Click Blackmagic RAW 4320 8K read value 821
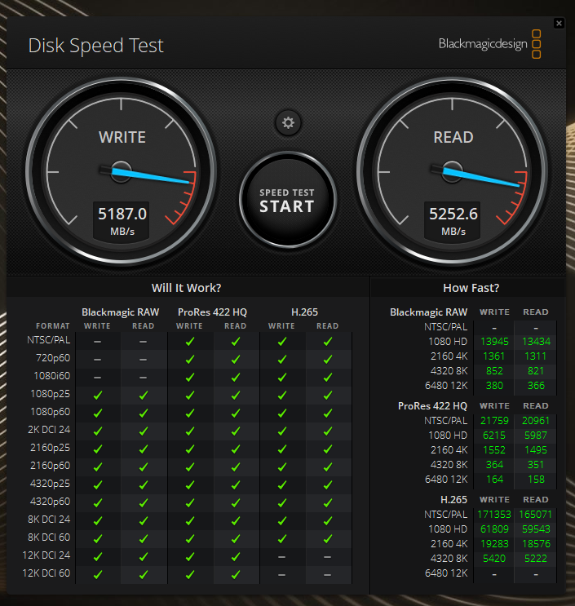575x606 pixels. (x=536, y=371)
